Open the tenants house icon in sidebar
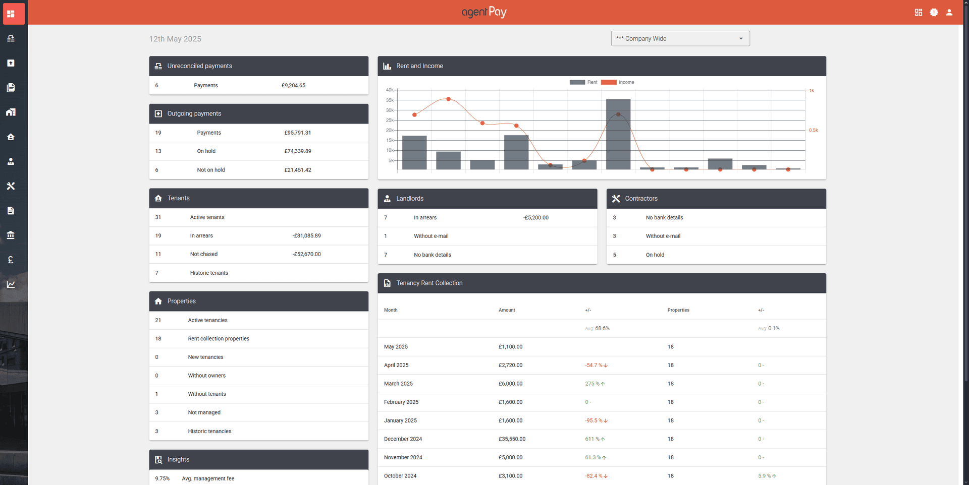Image resolution: width=969 pixels, height=485 pixels. pos(11,137)
